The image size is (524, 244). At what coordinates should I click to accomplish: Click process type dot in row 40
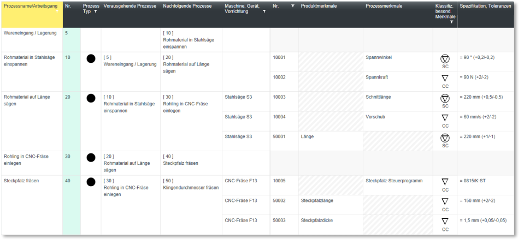click(91, 182)
